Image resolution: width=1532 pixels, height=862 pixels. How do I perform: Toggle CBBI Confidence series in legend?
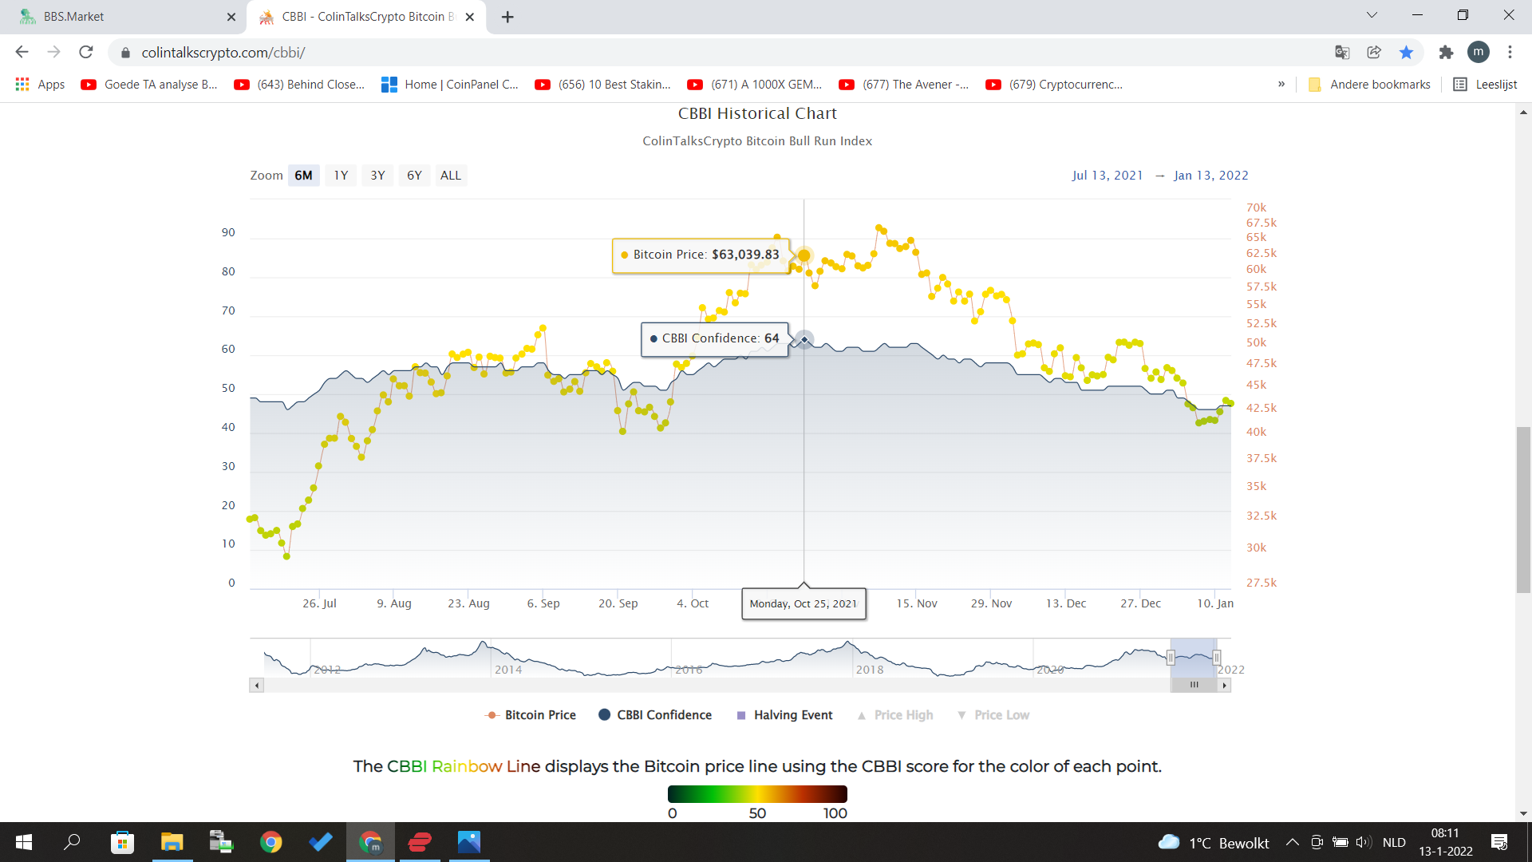655,715
